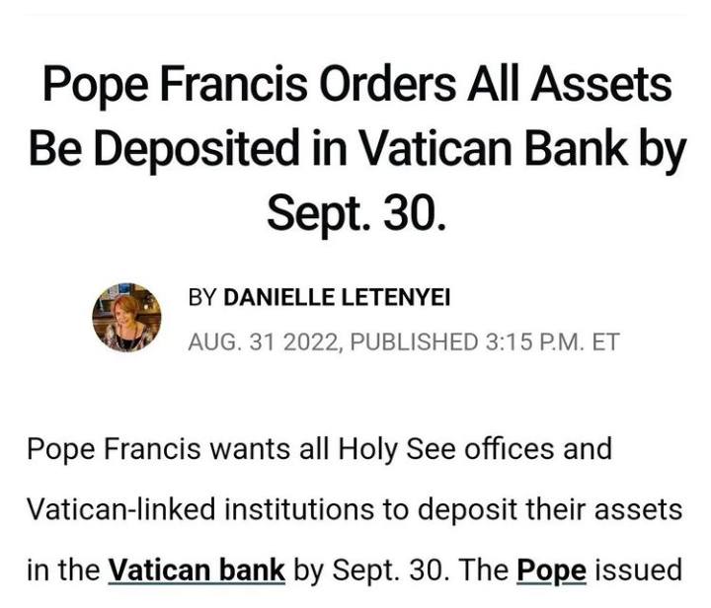711x608 pixels.
Task: Click the author's profile photo
Action: click(126, 318)
